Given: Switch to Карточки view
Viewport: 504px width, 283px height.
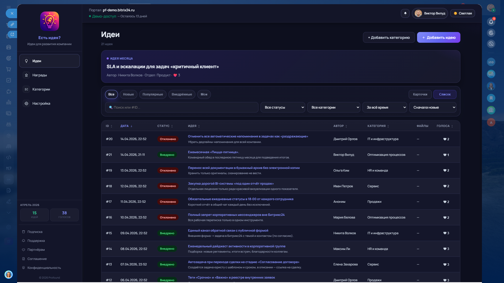Looking at the screenshot, I should click(x=420, y=94).
